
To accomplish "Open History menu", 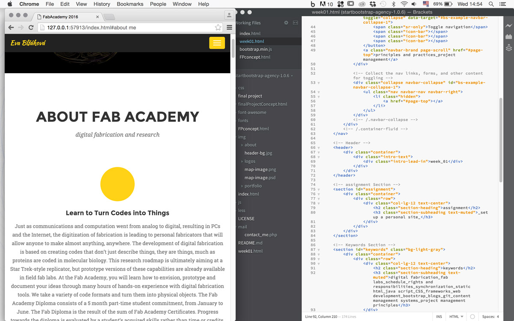I will pos(102,4).
